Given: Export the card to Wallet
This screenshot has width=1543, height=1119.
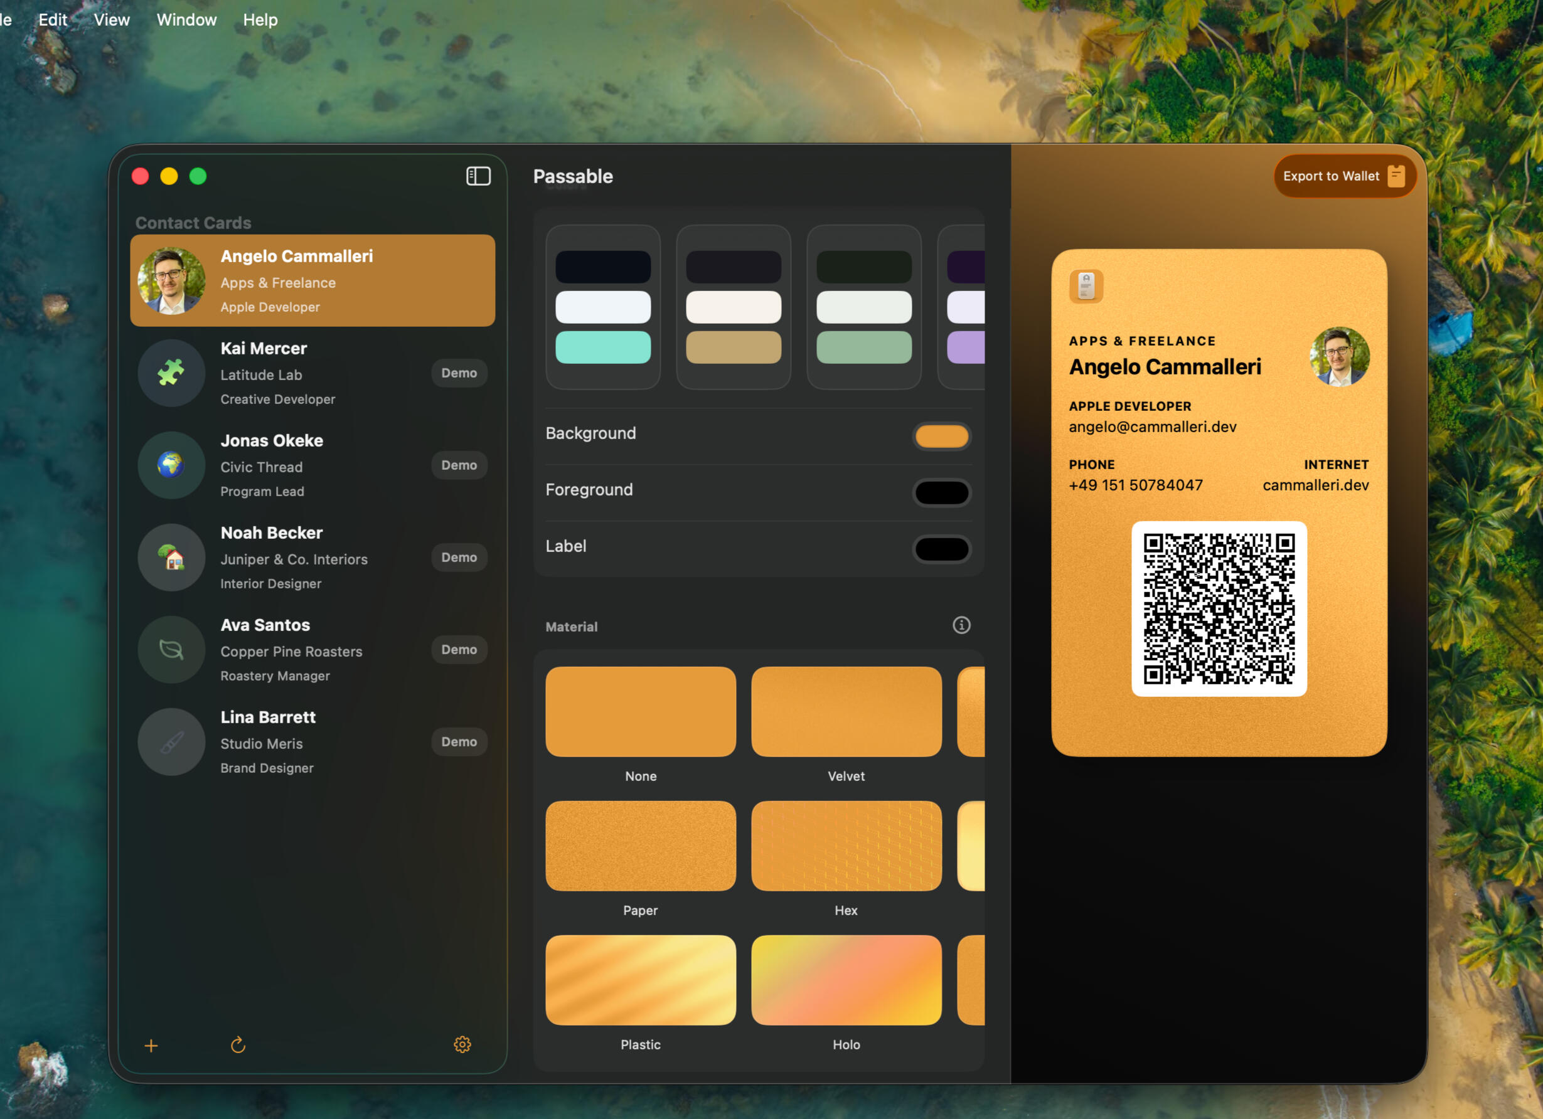Looking at the screenshot, I should [x=1344, y=176].
